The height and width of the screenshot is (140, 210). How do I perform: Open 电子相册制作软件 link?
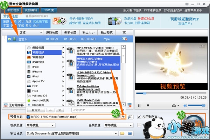[x=81, y=18]
